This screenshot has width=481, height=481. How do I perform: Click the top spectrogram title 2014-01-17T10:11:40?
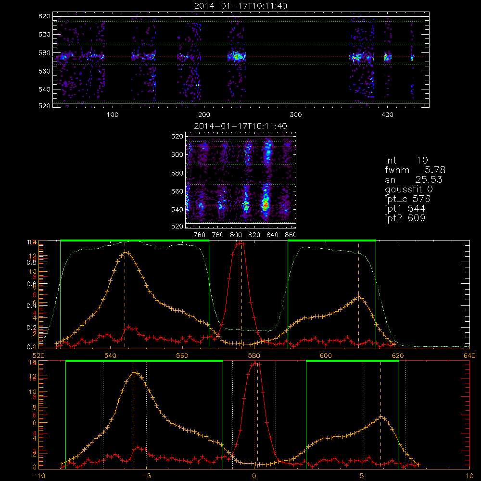[x=241, y=6]
